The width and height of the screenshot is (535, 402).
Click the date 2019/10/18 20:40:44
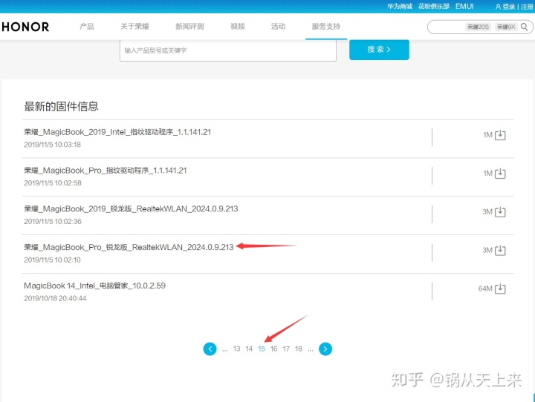tap(55, 298)
